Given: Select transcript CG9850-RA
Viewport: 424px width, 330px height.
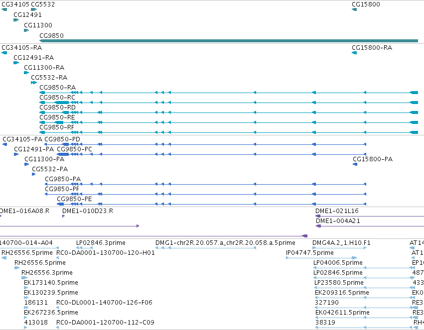Looking at the screenshot, I should (x=58, y=88).
